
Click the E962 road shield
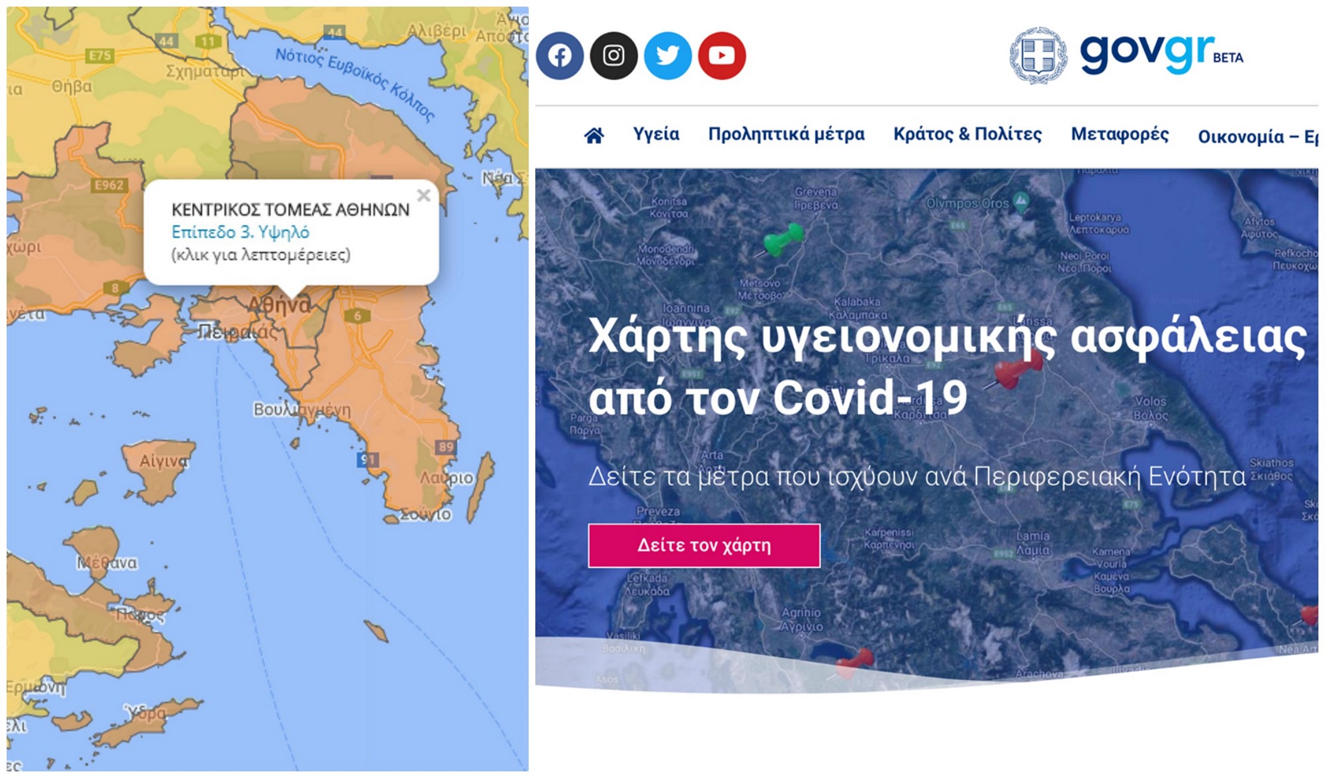coord(109,185)
